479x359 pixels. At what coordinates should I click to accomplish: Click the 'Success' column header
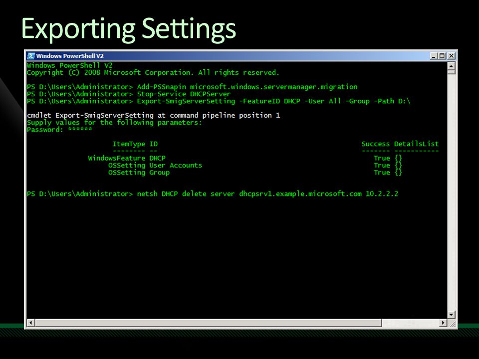click(376, 144)
